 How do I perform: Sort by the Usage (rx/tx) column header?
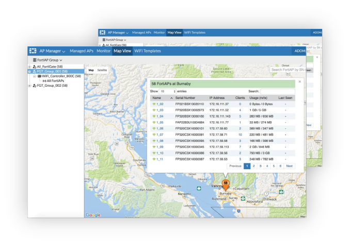[258, 98]
